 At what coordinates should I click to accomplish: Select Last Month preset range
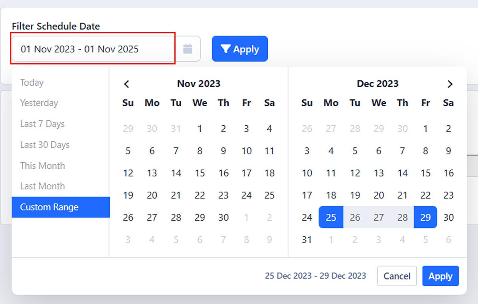coord(42,186)
